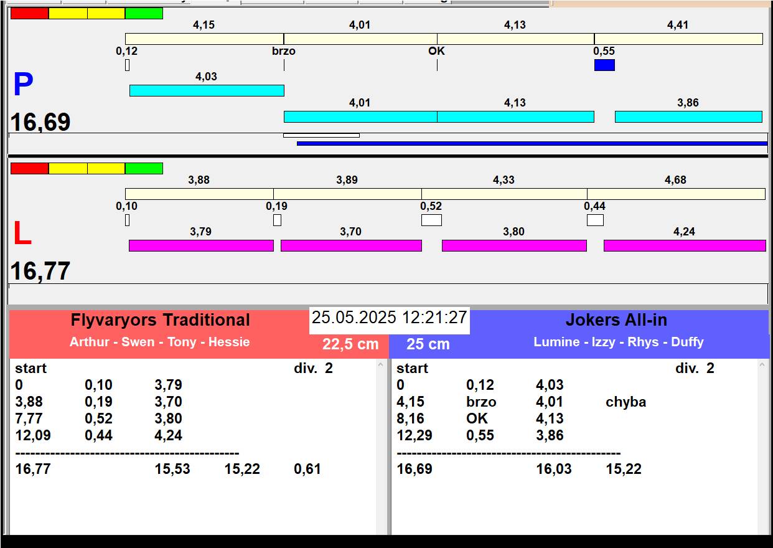Screen dimensions: 773x548
Task: Click the cyan 3,86 run bar
Action: (688, 116)
